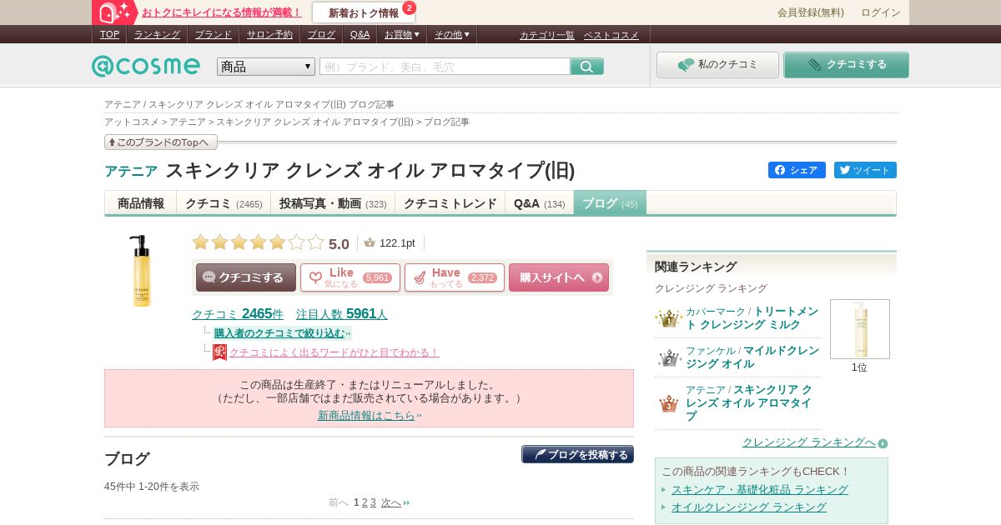Click the pink gift box icon in top banner
This screenshot has height=525, width=1001.
116,12
